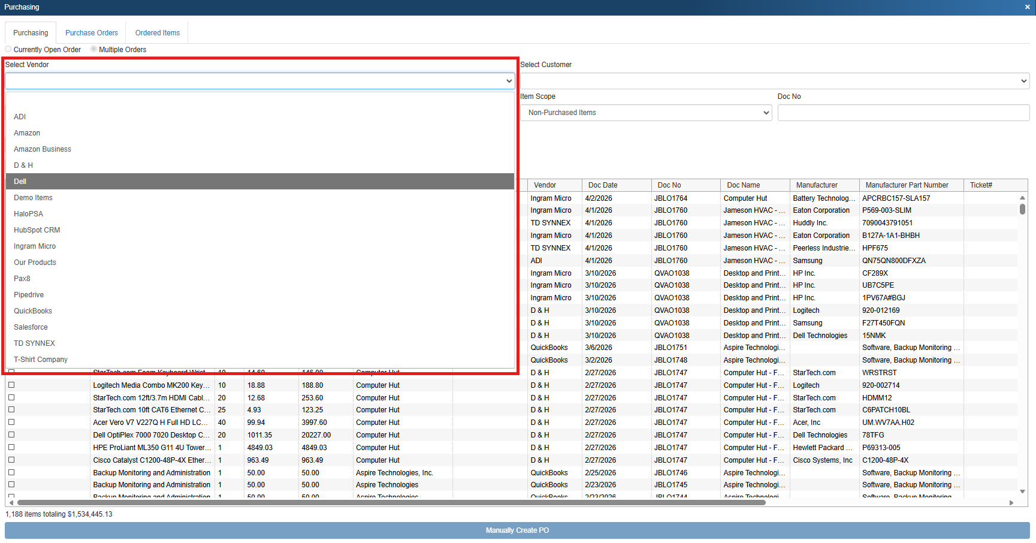Tick the Cisco Catalyst C1200-48P-4X row checkbox

click(11, 460)
